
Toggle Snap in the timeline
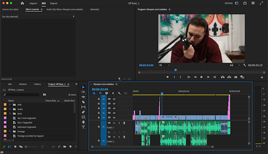coord(100,93)
